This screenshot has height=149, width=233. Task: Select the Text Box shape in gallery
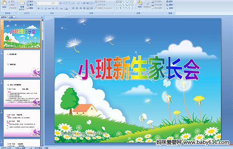pyautogui.click(x=117, y=2)
